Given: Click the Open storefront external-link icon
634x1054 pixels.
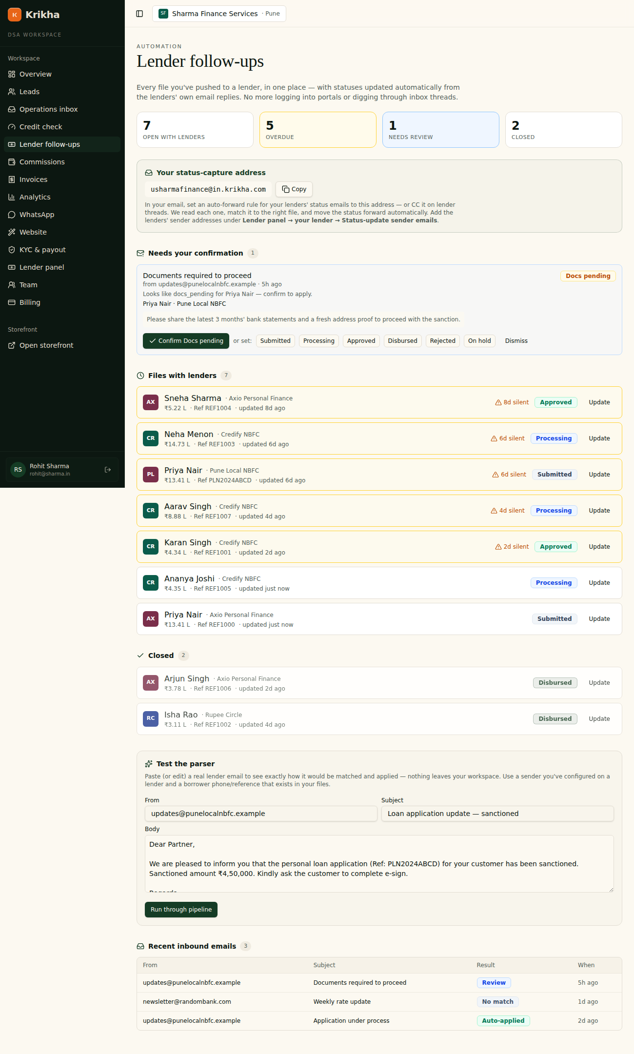Looking at the screenshot, I should tap(12, 345).
